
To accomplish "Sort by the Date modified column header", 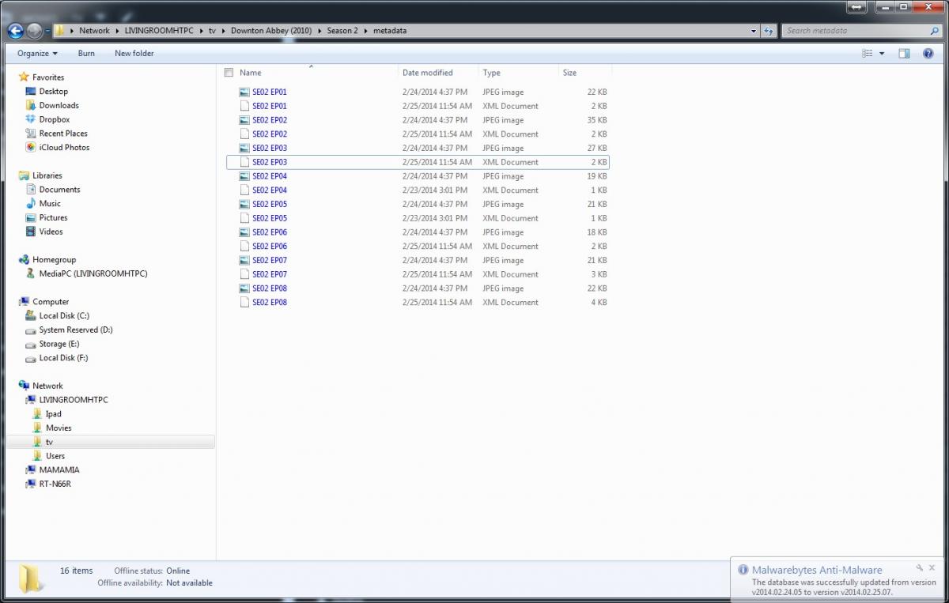I will point(427,73).
